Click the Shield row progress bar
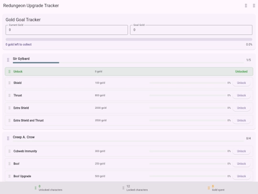Screen dimensions: 258x194 (188, 83)
